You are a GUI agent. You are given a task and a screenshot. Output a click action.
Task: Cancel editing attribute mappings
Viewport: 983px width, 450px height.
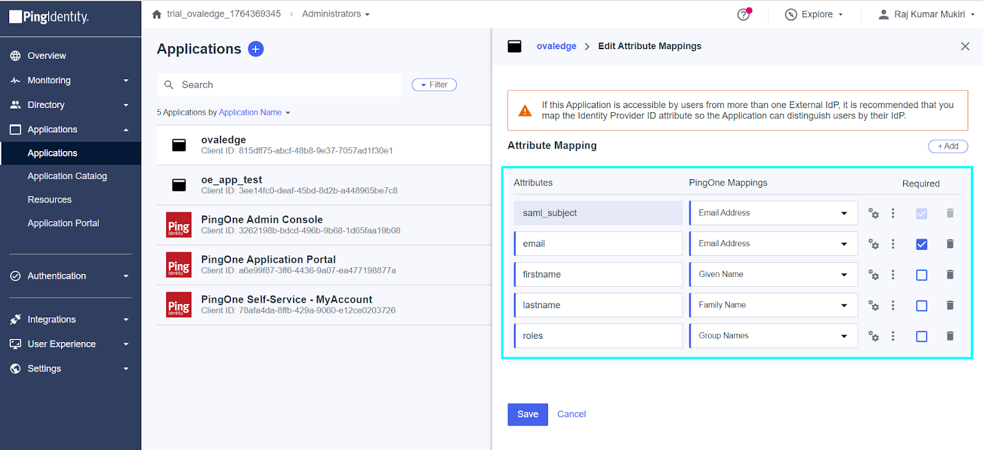click(571, 414)
